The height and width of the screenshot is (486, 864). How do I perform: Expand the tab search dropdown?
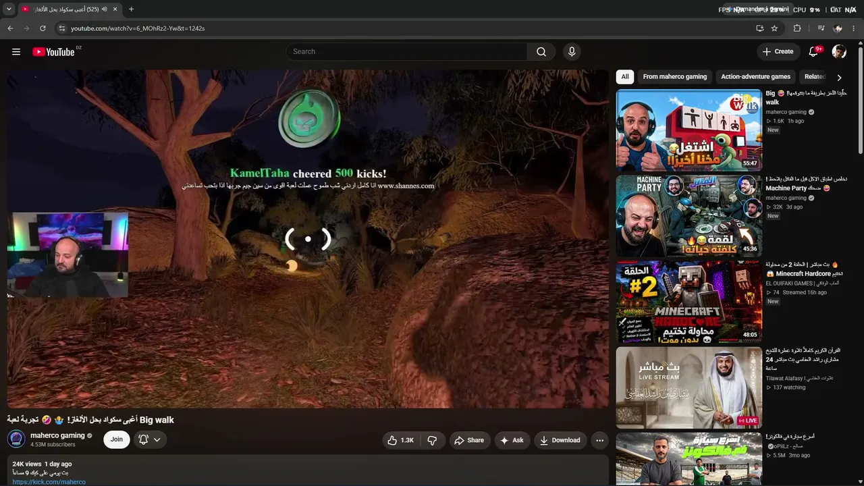pyautogui.click(x=9, y=9)
